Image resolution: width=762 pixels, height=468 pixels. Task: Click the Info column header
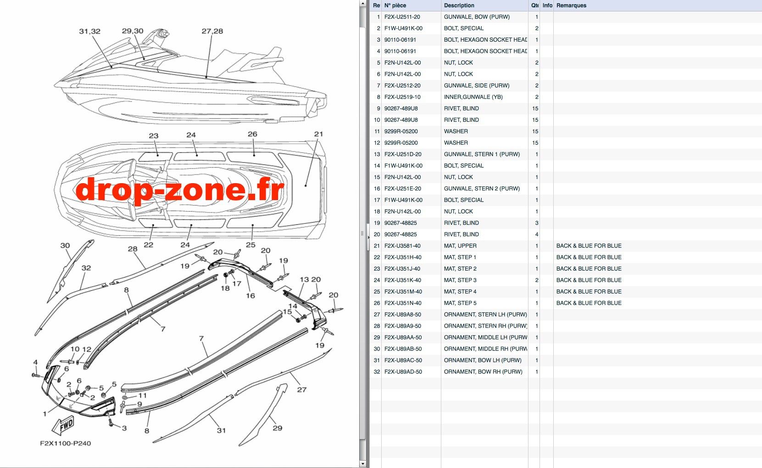547,5
